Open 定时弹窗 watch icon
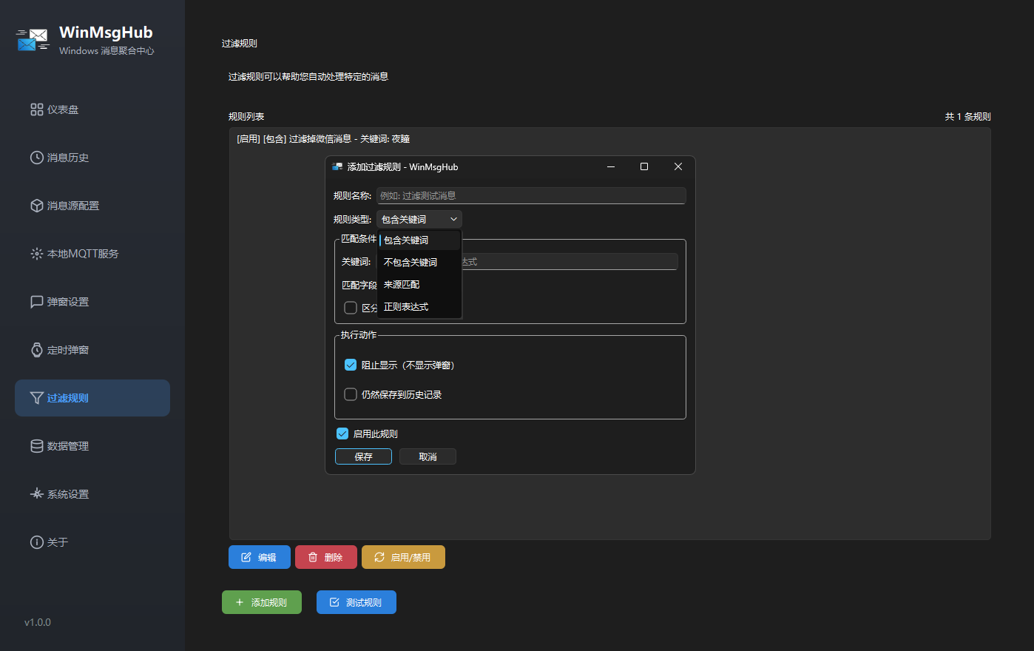This screenshot has width=1034, height=651. [x=37, y=350]
